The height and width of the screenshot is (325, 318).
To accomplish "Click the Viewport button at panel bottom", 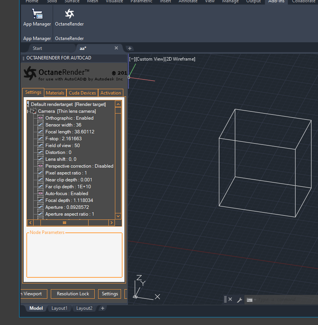I will (34, 294).
